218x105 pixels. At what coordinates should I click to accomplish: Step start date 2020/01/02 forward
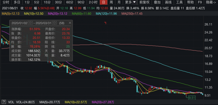[31, 23]
